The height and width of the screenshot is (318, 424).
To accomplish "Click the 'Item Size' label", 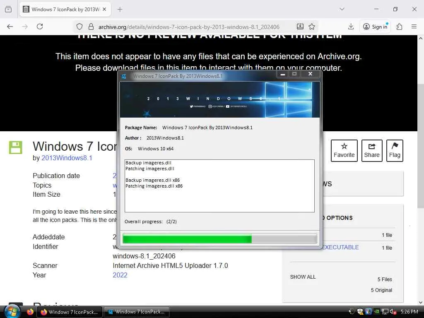I will coord(46,195).
